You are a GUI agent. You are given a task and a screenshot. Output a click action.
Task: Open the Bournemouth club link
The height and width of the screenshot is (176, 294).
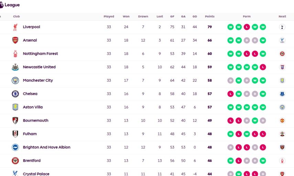[35, 121]
